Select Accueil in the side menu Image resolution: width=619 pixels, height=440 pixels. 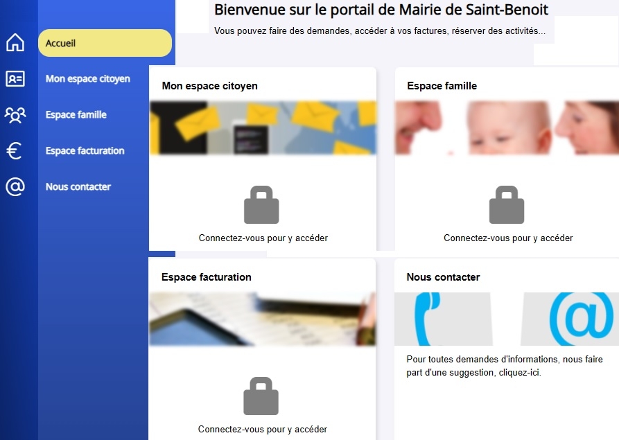coord(105,43)
